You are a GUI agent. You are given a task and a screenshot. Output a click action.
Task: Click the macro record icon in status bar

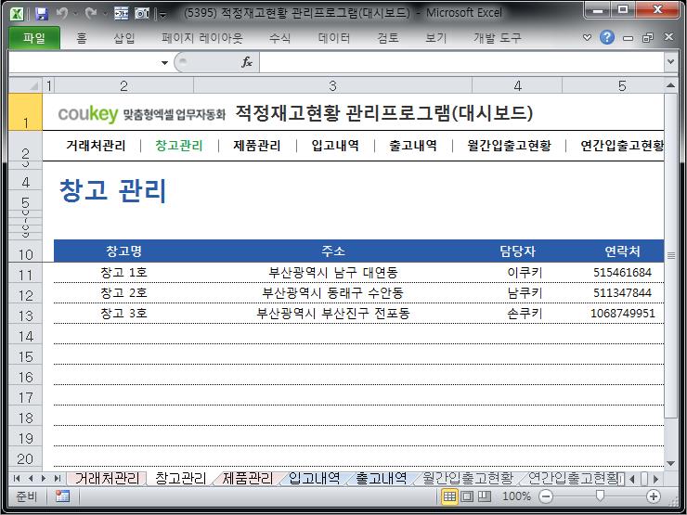62,496
